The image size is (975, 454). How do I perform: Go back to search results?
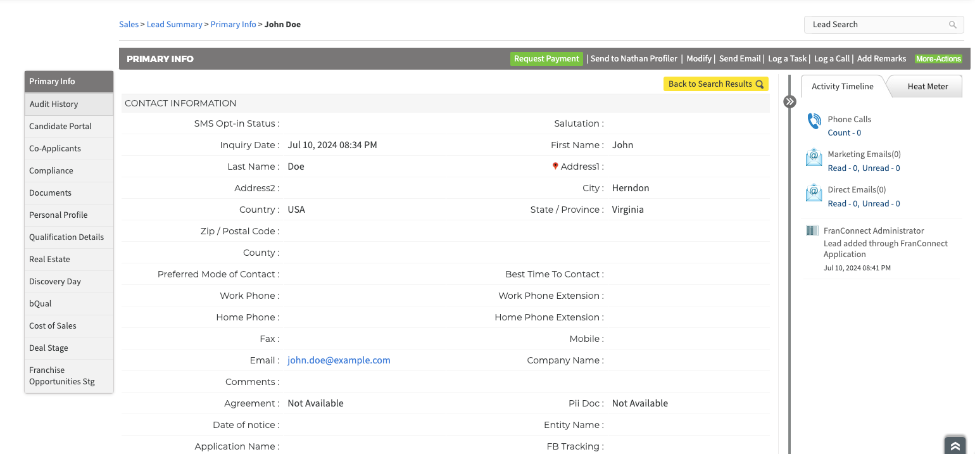(715, 84)
